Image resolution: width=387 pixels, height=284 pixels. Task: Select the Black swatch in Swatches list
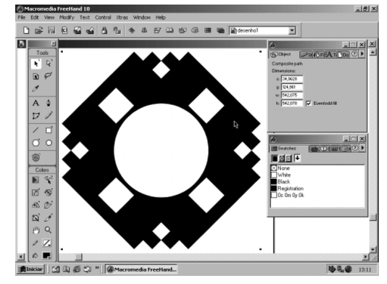[284, 181]
